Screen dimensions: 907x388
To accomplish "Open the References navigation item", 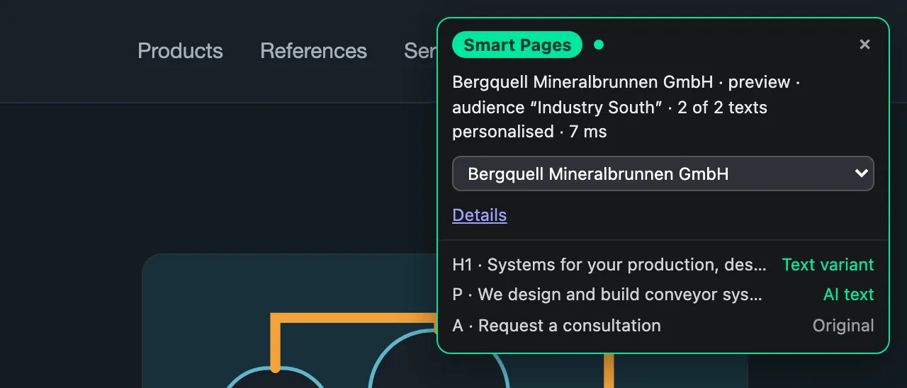I will [313, 51].
